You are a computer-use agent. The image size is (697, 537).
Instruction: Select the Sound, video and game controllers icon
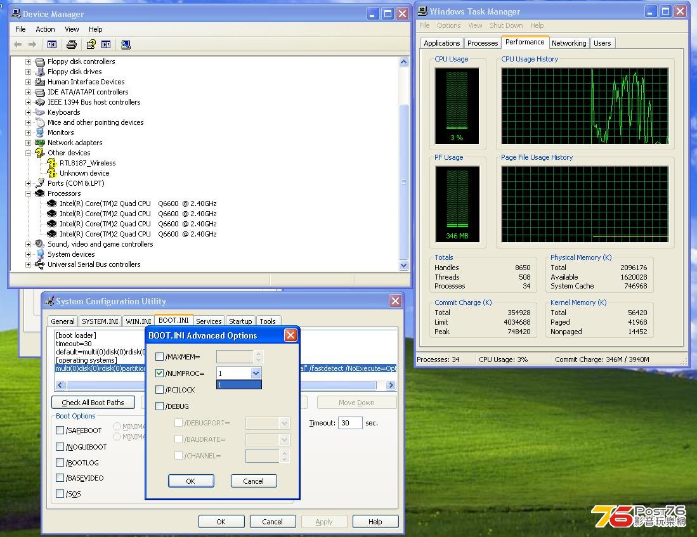coord(40,244)
